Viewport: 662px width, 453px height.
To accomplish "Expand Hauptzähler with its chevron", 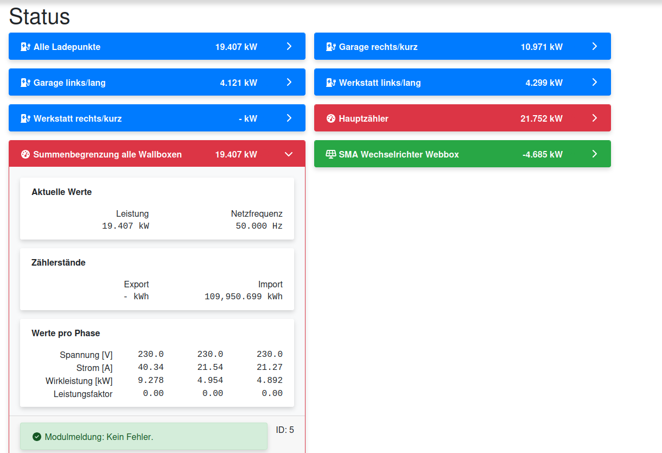I will [x=595, y=118].
